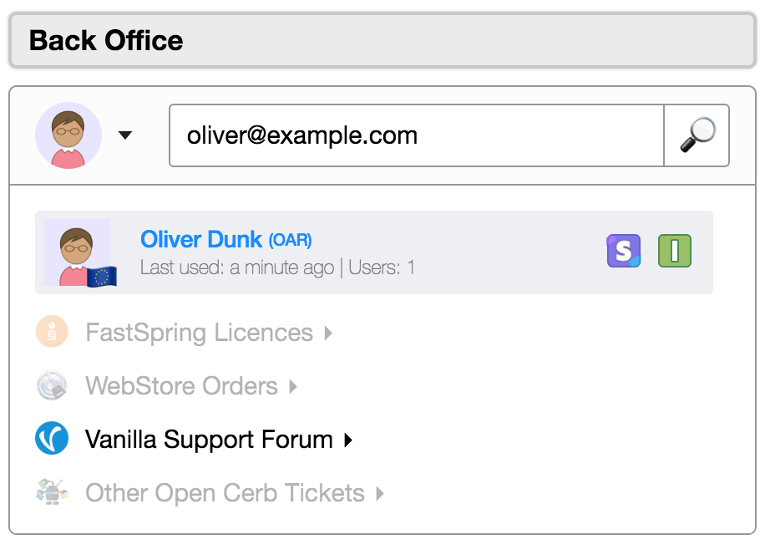
Task: Open the green I app badge
Action: pyautogui.click(x=673, y=250)
